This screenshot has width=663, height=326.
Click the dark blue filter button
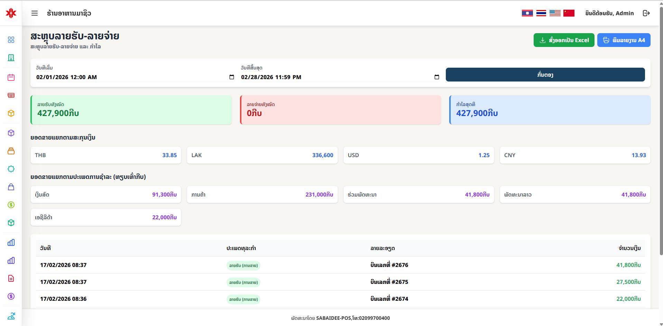[545, 75]
